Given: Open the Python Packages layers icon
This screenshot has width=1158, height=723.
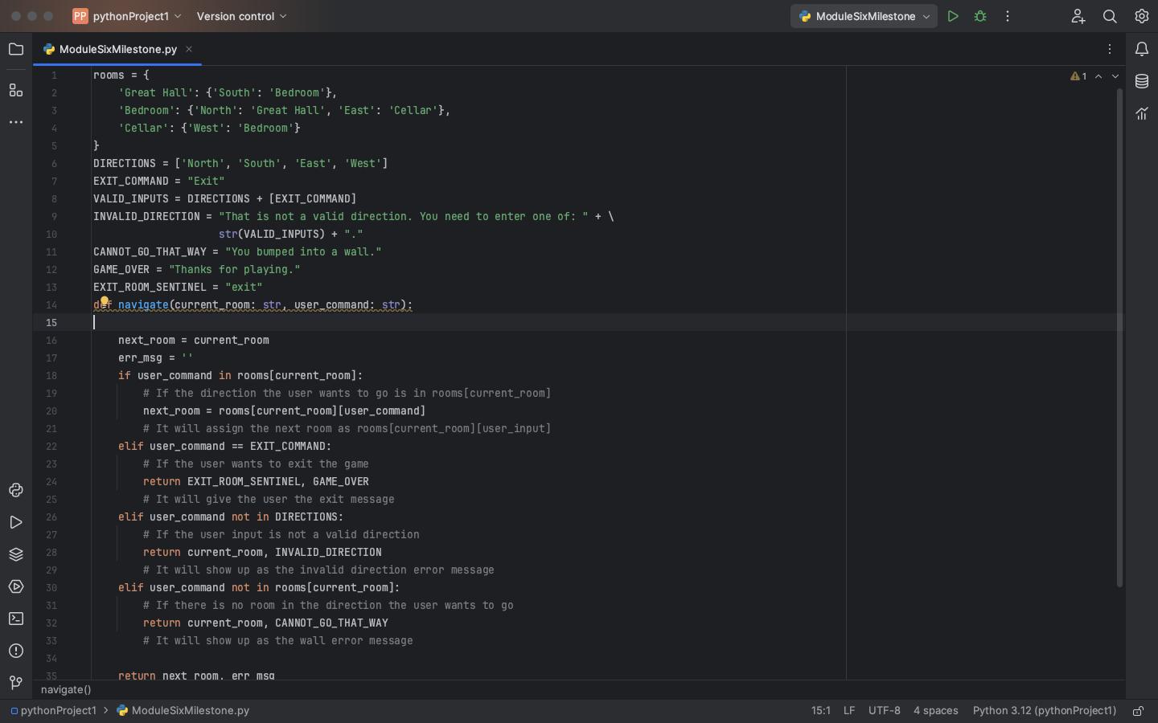Looking at the screenshot, I should point(16,554).
